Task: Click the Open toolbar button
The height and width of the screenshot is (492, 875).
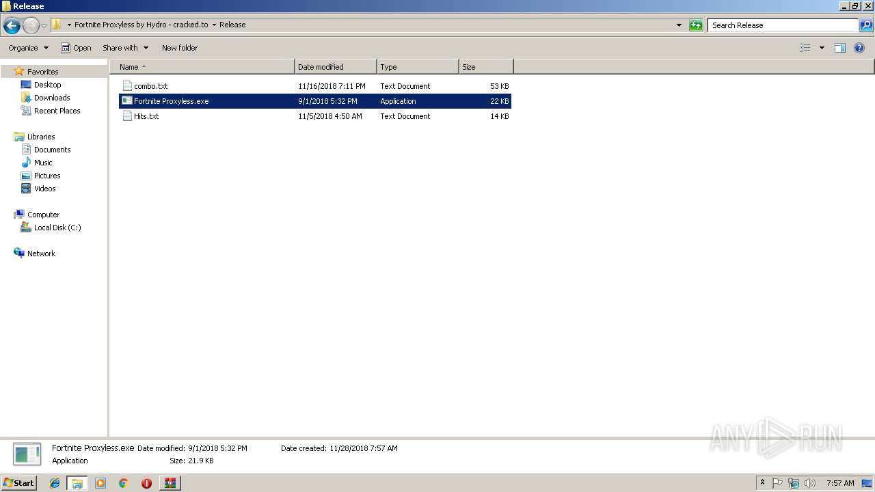Action: [76, 48]
